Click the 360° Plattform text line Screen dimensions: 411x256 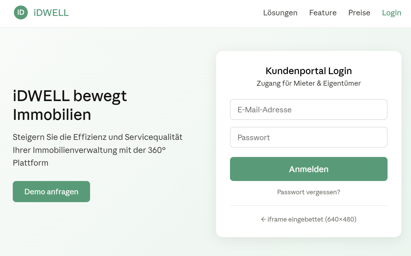click(x=31, y=163)
